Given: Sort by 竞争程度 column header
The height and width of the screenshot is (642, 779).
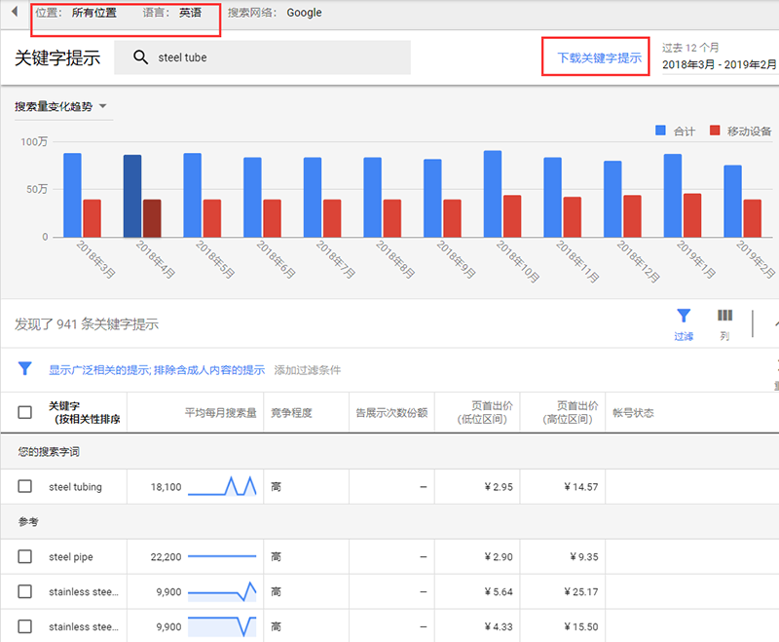Looking at the screenshot, I should tap(291, 413).
